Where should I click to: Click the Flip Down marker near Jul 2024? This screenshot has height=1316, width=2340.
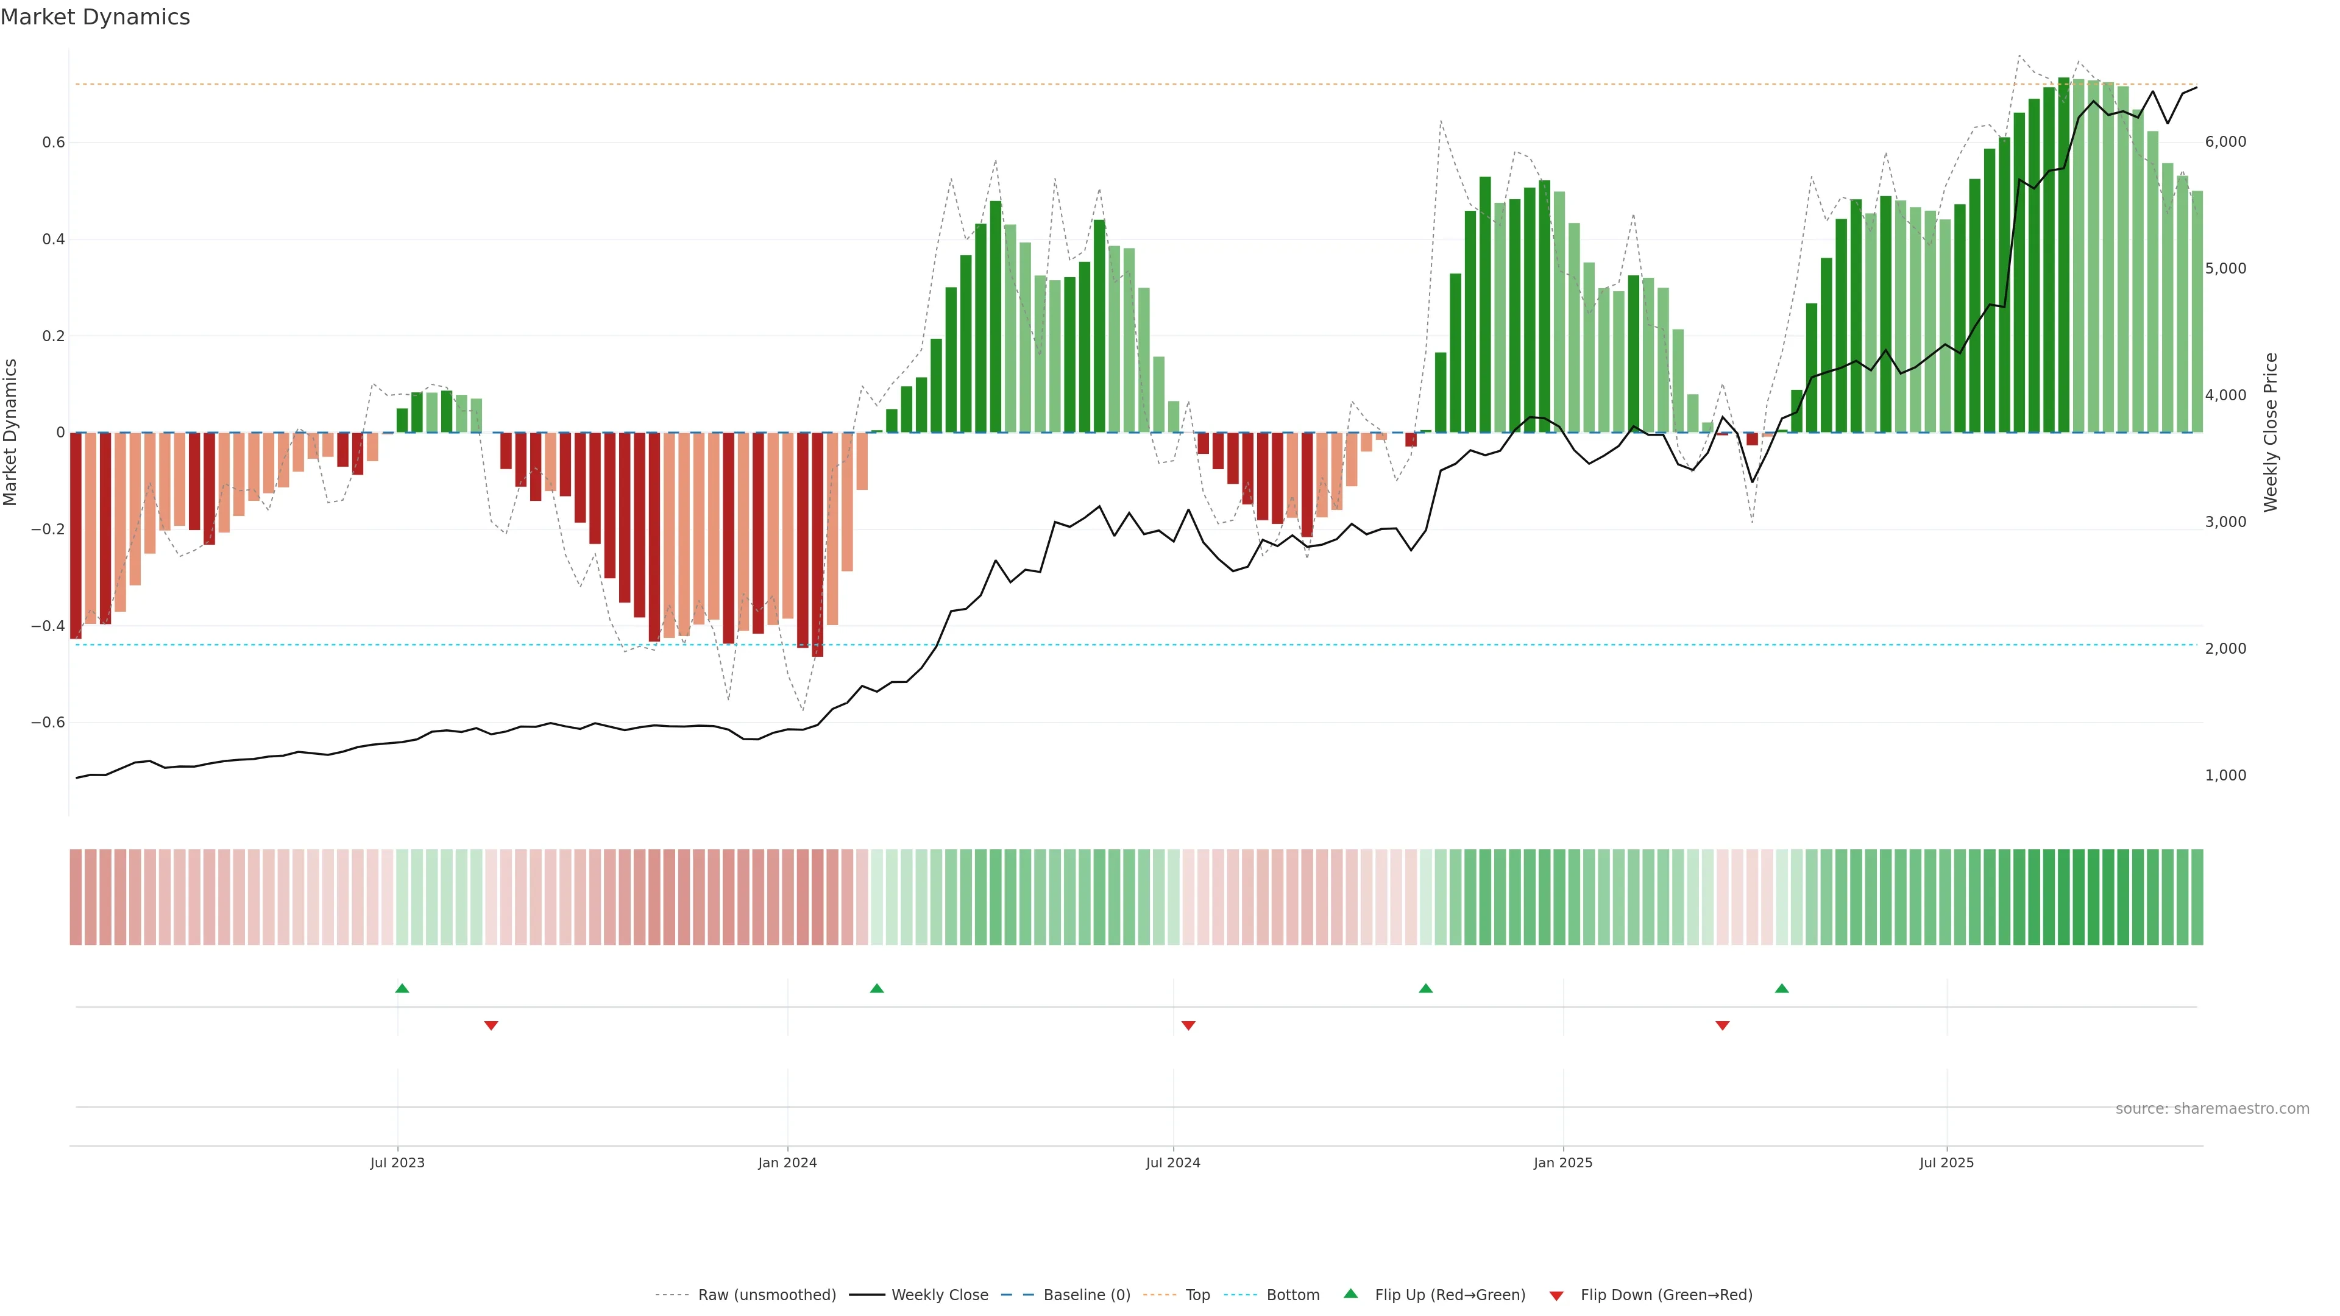coord(1188,1025)
